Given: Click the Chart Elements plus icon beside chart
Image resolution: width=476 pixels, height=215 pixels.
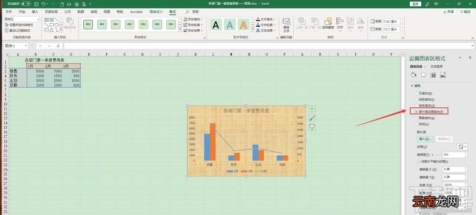Looking at the screenshot, I should [312, 109].
